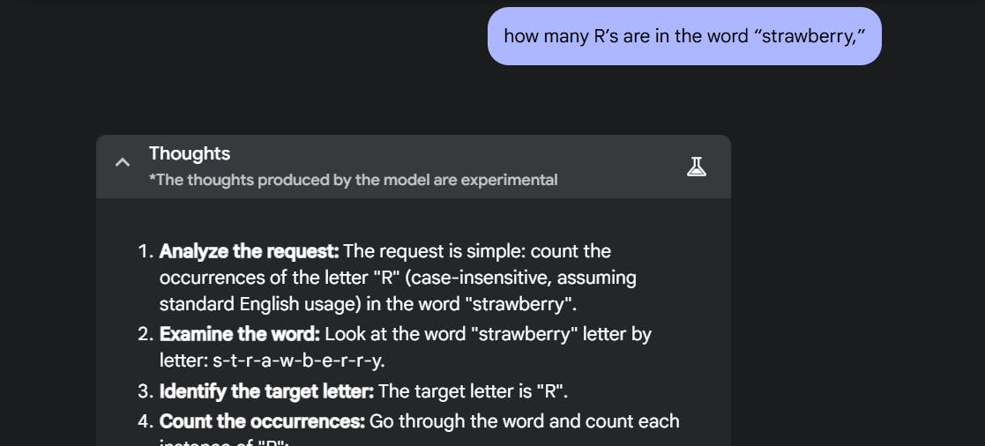Click list number 1 in Thoughts

coord(146,251)
